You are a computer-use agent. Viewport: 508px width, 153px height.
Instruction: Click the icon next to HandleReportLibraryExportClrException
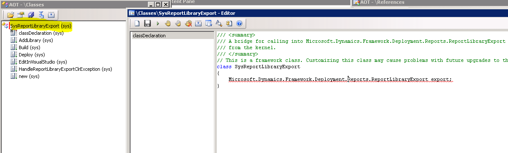point(14,69)
